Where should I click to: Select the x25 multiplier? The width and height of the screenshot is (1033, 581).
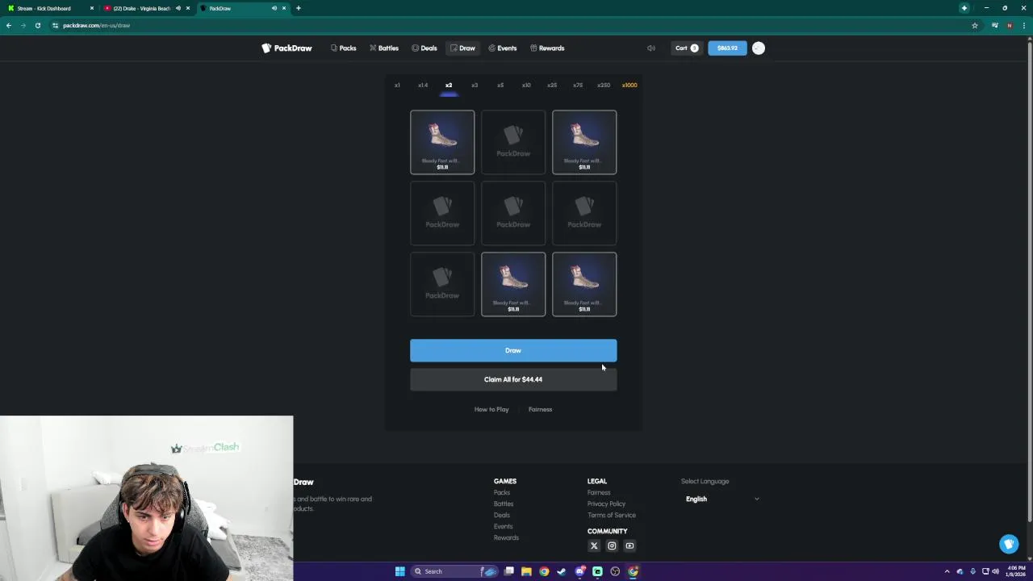tap(552, 86)
